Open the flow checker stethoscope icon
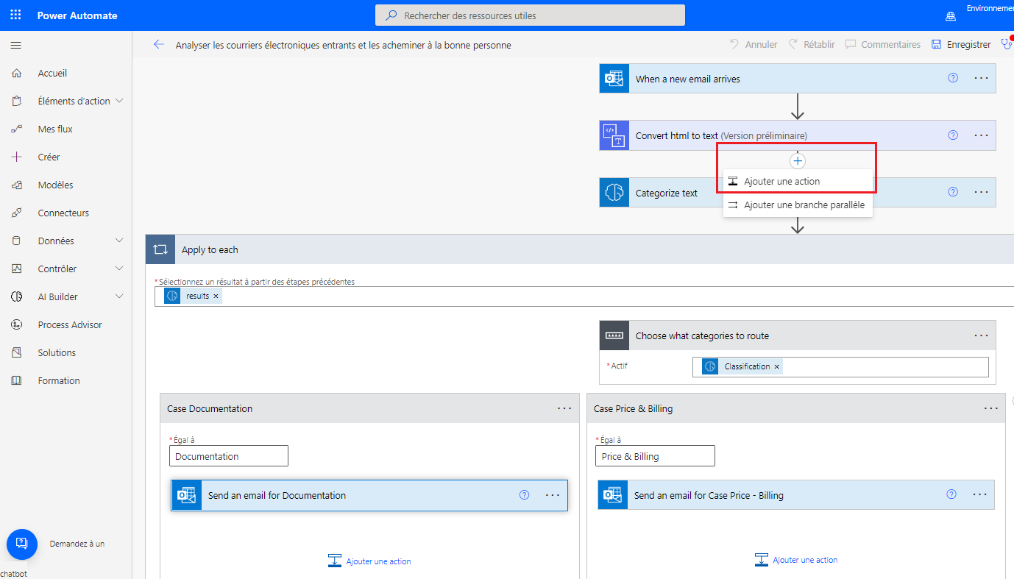This screenshot has height=579, width=1014. (1007, 44)
